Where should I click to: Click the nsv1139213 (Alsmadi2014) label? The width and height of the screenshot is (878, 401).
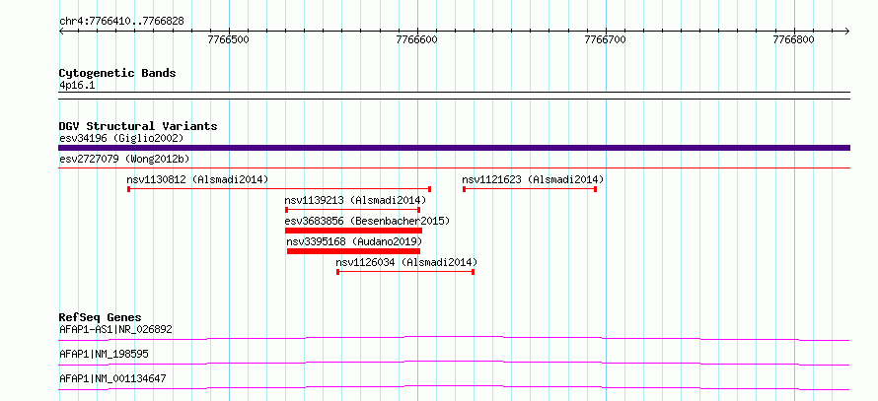[x=355, y=200]
